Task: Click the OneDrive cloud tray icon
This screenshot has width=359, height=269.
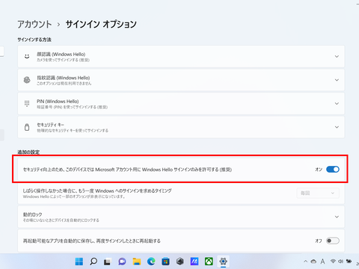Action: [313, 262]
